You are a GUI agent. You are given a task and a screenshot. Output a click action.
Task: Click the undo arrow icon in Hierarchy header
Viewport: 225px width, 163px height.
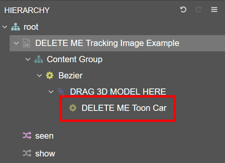pyautogui.click(x=183, y=10)
